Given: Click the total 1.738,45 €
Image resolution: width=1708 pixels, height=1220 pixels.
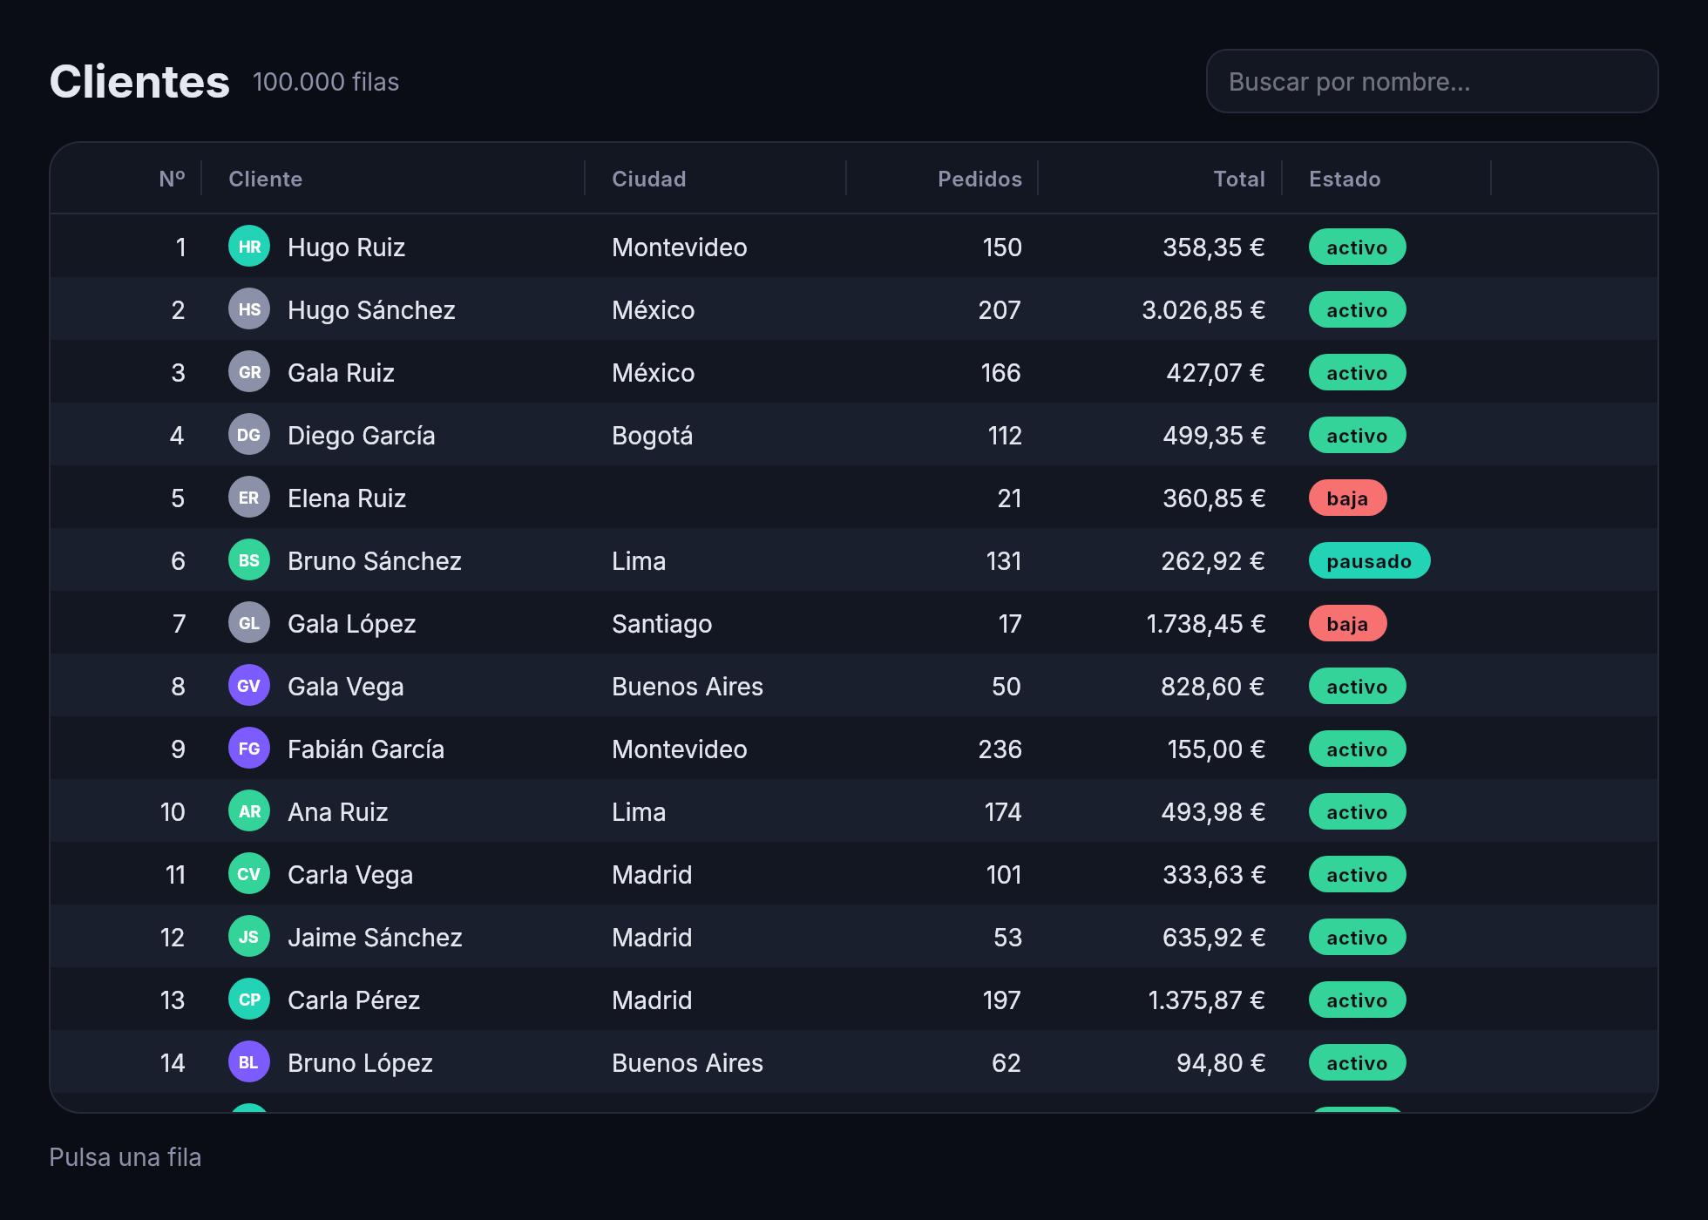Looking at the screenshot, I should point(1206,623).
